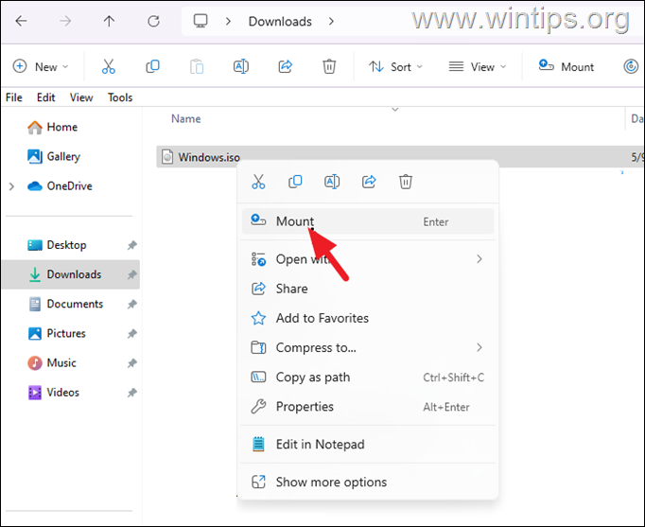This screenshot has width=645, height=527.
Task: Open the New item dropdown
Action: pyautogui.click(x=41, y=66)
